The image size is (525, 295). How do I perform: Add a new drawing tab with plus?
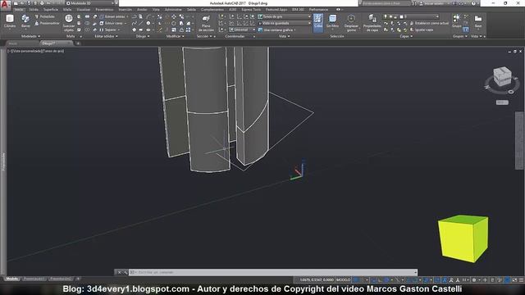[78, 43]
